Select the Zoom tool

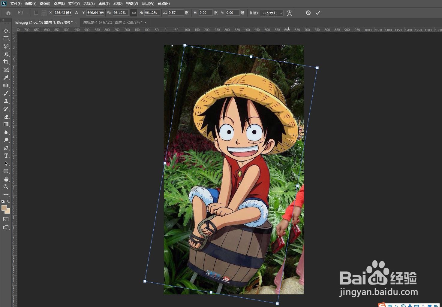click(6, 187)
